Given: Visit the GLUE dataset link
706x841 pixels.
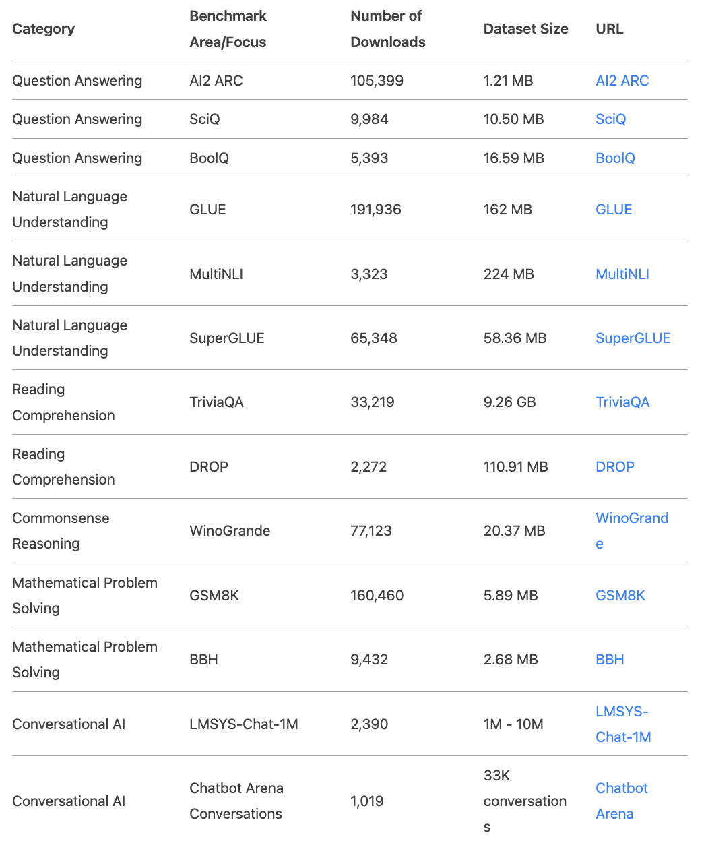Looking at the screenshot, I should (614, 210).
